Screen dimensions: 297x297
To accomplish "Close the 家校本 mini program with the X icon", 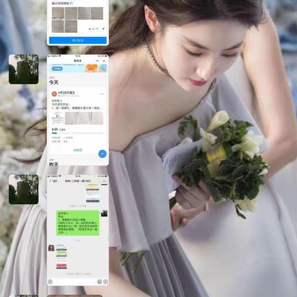I will (x=104, y=61).
